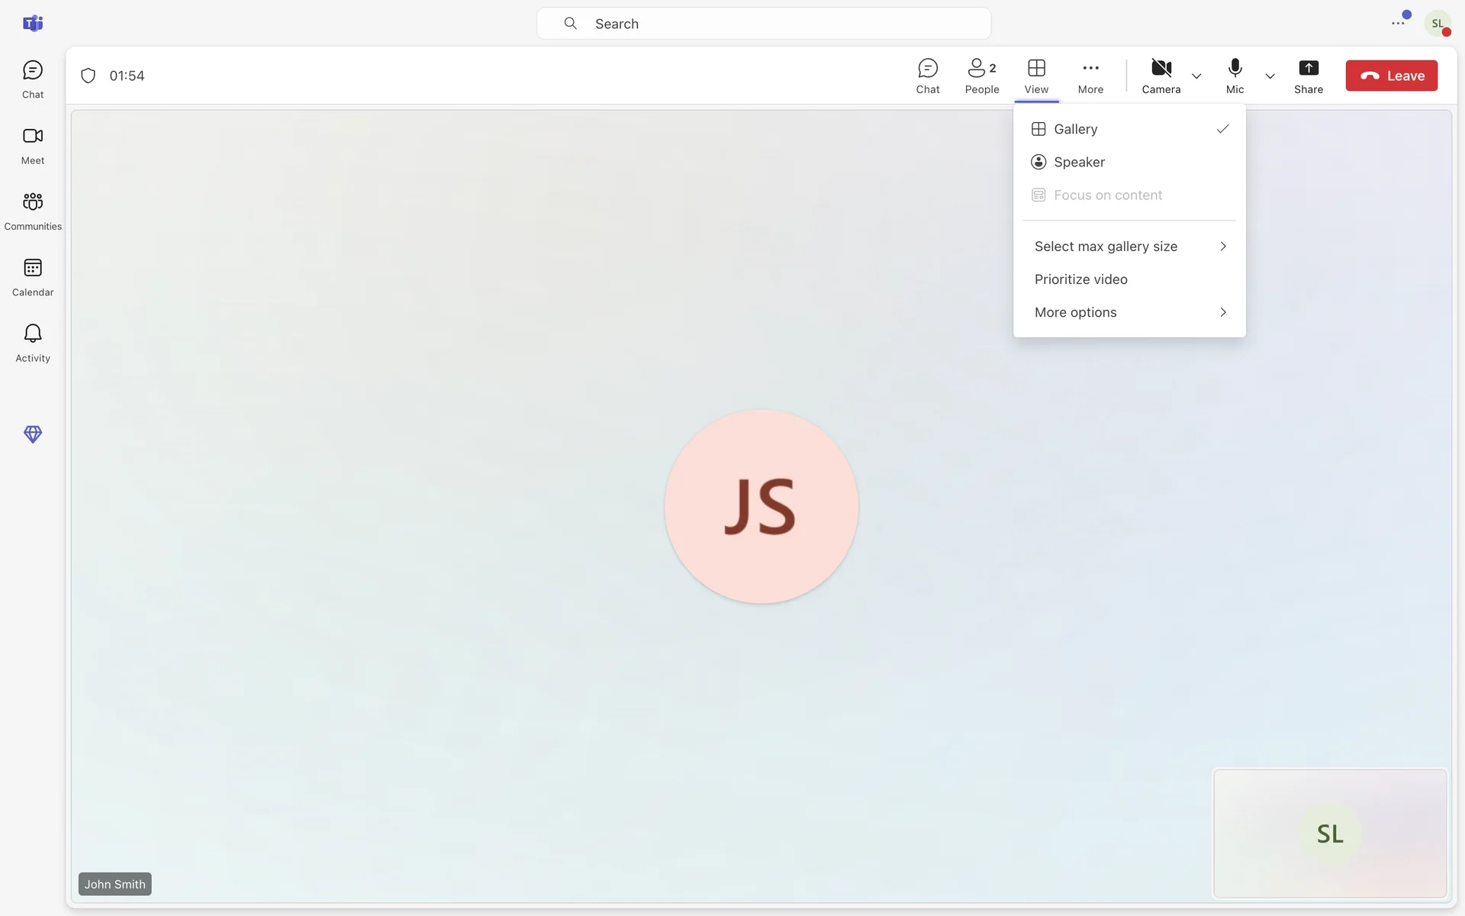Viewport: 1465px width, 916px height.
Task: Turn on the Camera
Action: point(1161,76)
